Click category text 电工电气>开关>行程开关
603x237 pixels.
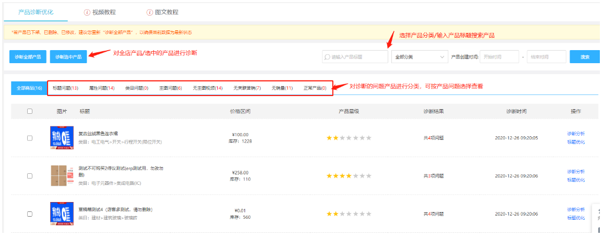[x=120, y=142]
